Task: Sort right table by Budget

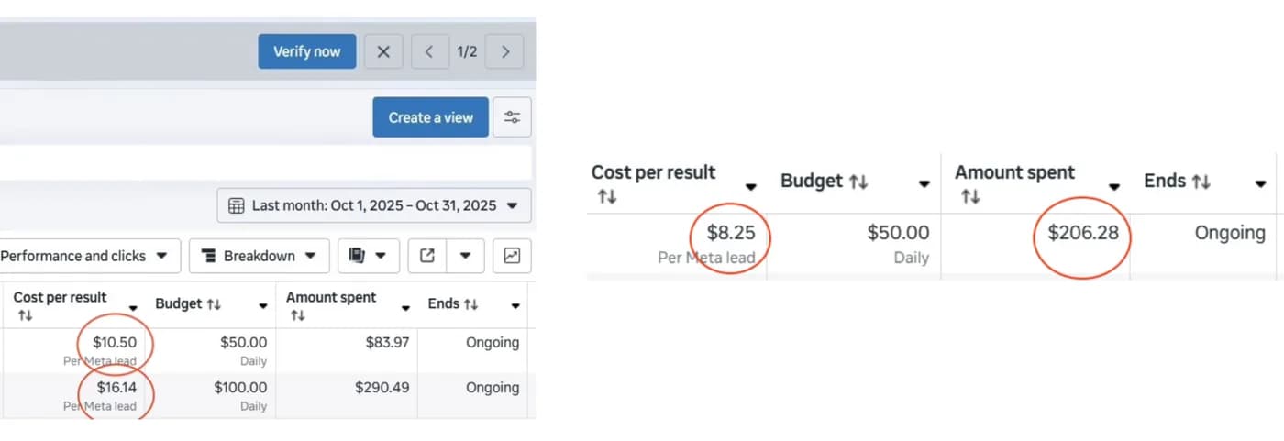Action: coord(858,182)
